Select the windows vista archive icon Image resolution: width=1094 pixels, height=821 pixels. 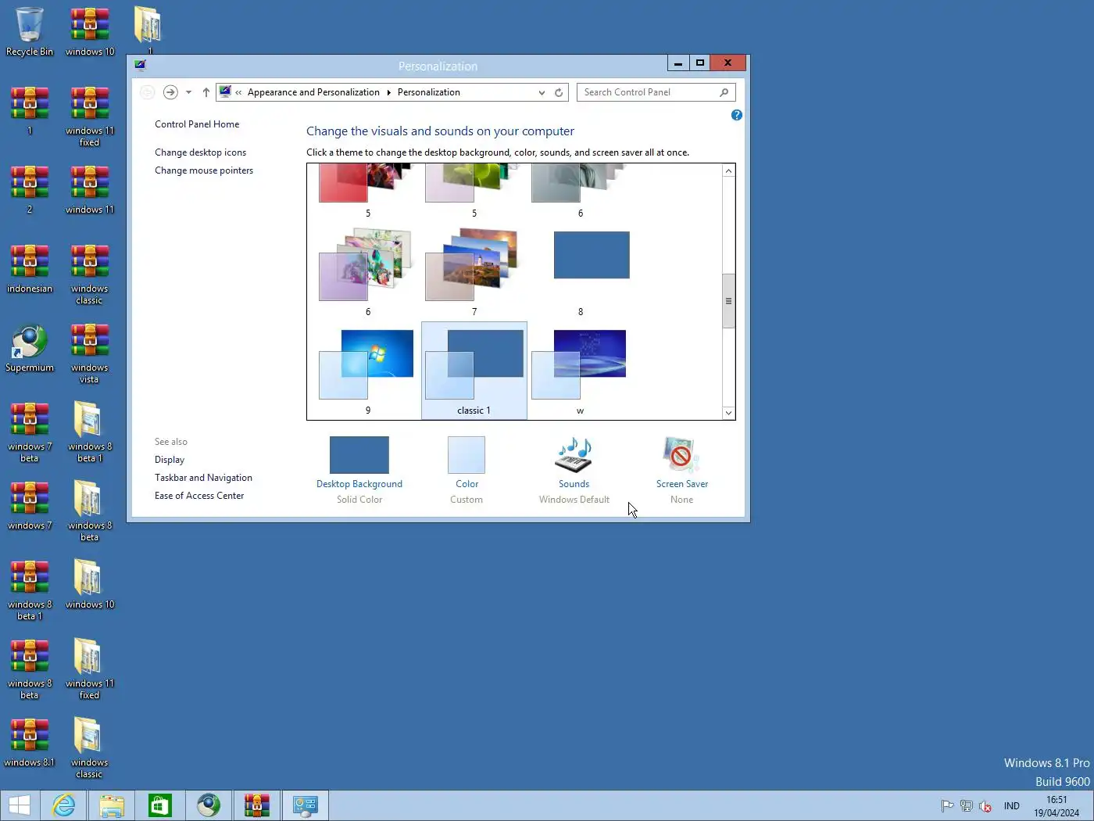(x=90, y=353)
